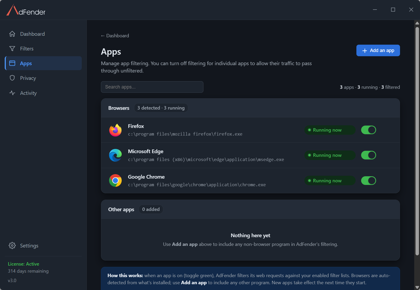Click the 'License: Active' status text

[x=23, y=264]
